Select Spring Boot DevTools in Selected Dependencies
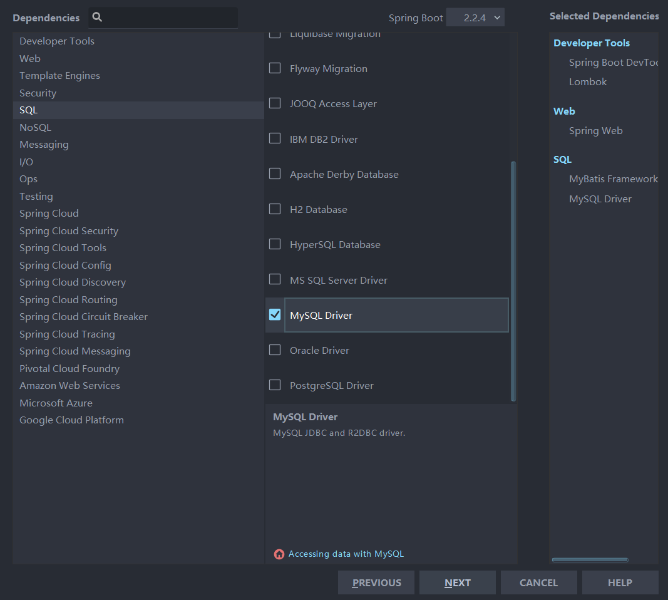Screen dimensions: 668x600 [x=614, y=63]
